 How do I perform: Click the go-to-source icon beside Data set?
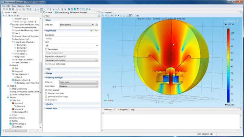[97, 25]
